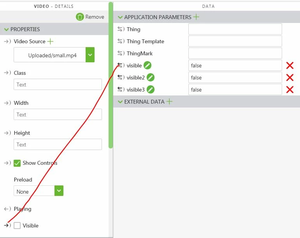Click the Width text field
The width and height of the screenshot is (300, 238).
point(58,114)
